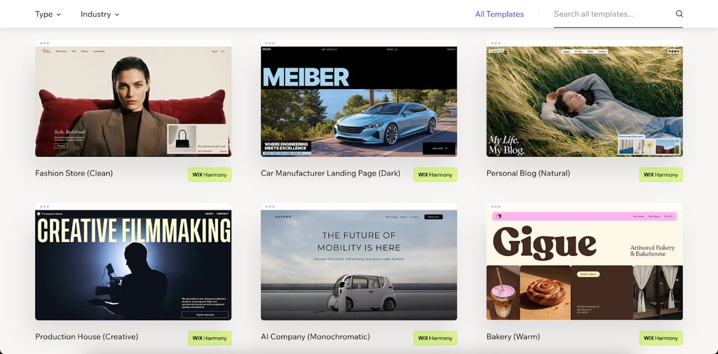Viewport: 718px width, 354px height.
Task: Click the Production House (Creative) title
Action: (86, 336)
